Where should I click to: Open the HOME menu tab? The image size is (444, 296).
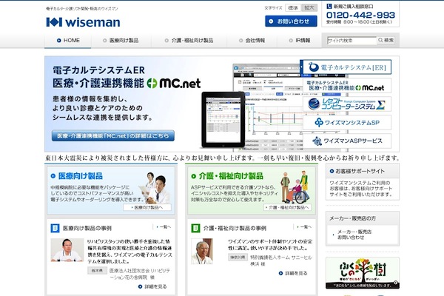tap(67, 41)
